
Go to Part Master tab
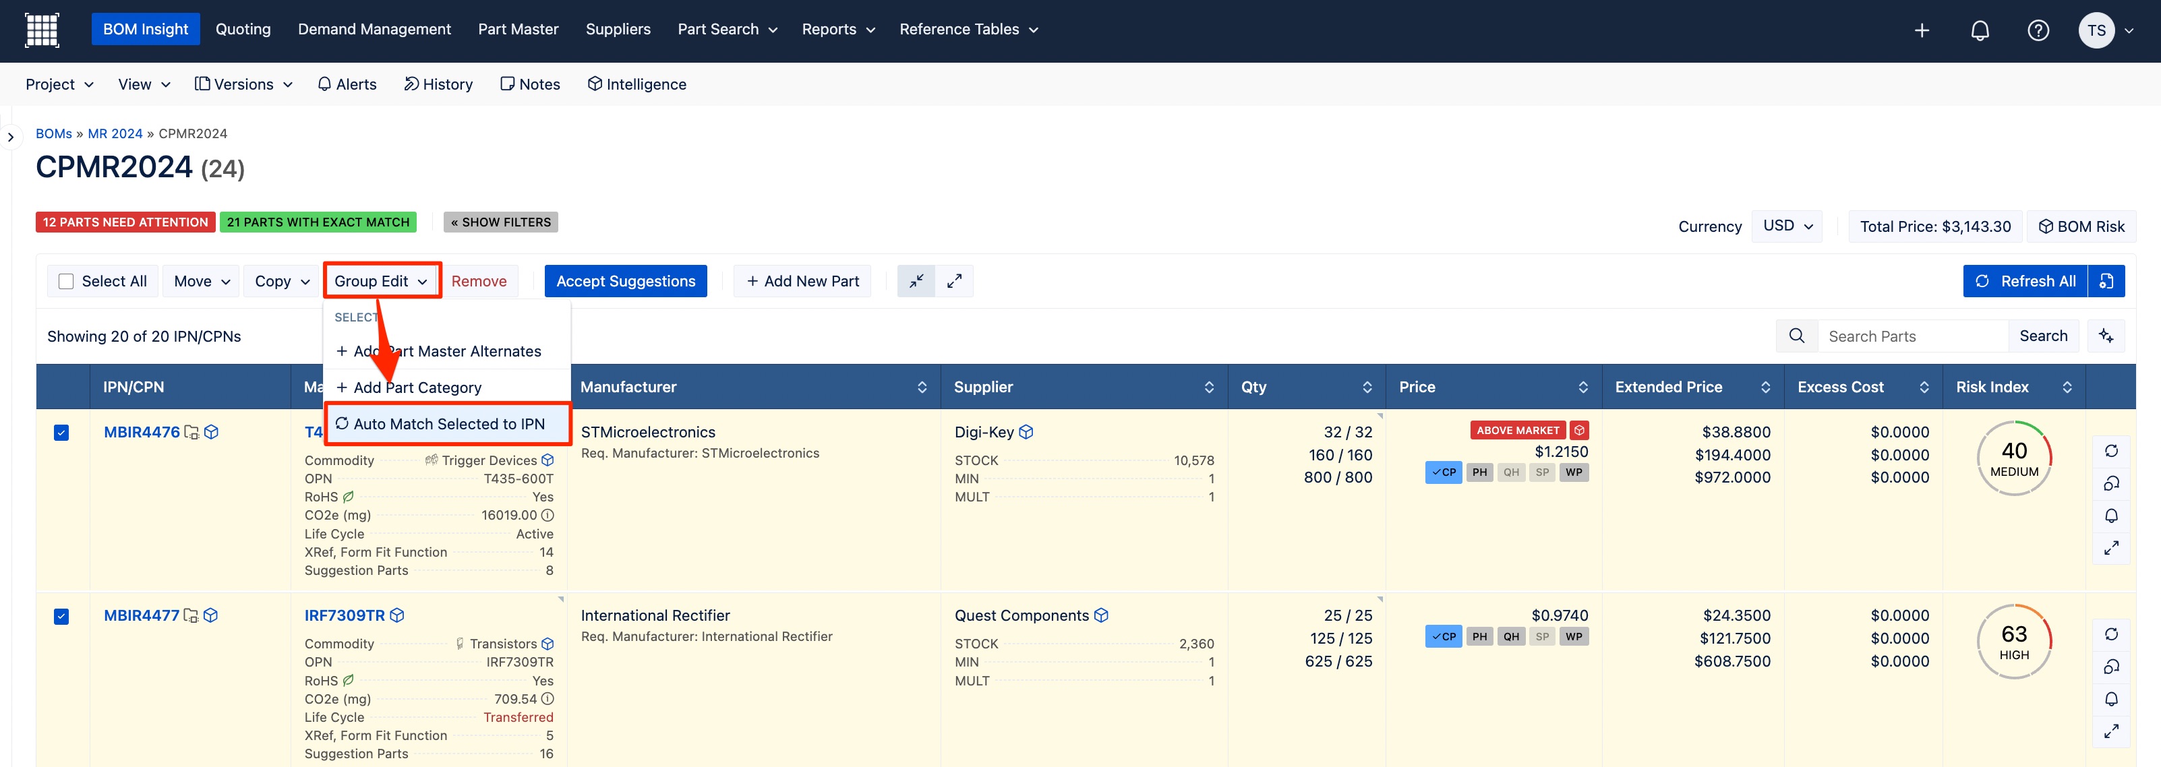point(518,30)
